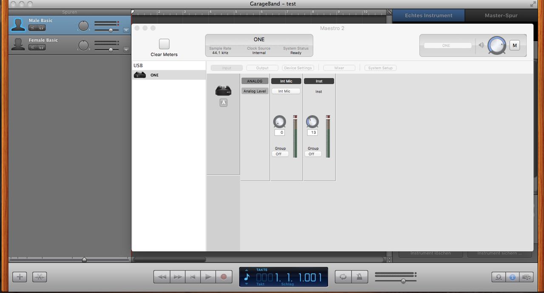Expand the Female Basic track automation arrow
The width and height of the screenshot is (544, 293).
click(x=126, y=50)
